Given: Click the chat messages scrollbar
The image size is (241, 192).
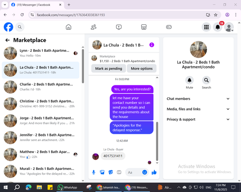Looking at the screenshot, I should tap(157, 141).
